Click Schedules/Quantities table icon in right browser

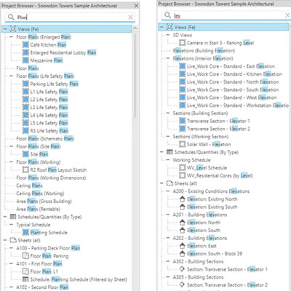tap(170, 152)
